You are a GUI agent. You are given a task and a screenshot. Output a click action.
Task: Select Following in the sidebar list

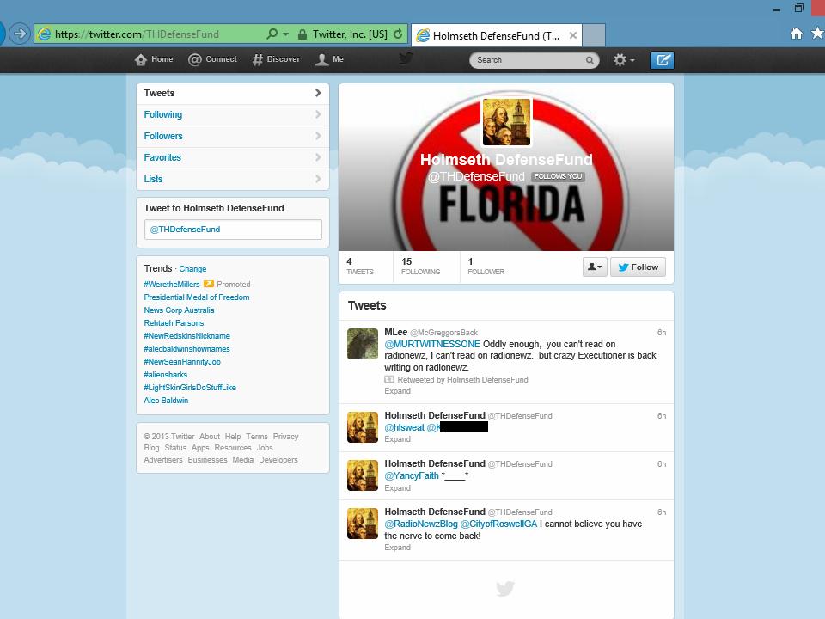click(163, 114)
